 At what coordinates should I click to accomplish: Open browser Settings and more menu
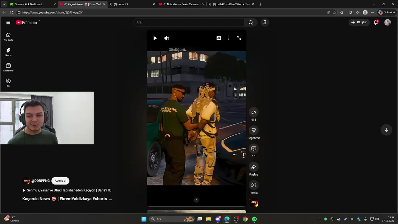click(373, 12)
